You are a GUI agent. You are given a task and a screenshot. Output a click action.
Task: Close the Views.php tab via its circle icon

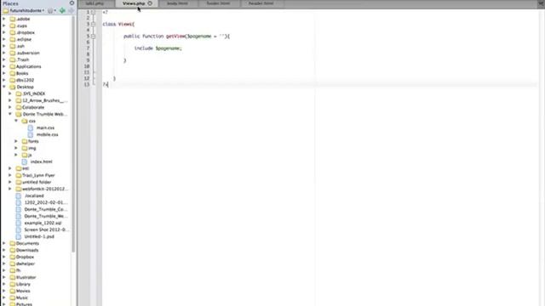150,3
